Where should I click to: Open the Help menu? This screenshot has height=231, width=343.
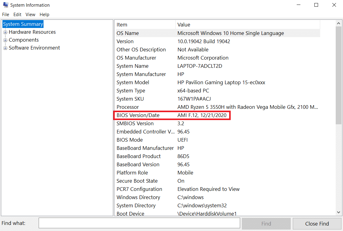(x=44, y=15)
